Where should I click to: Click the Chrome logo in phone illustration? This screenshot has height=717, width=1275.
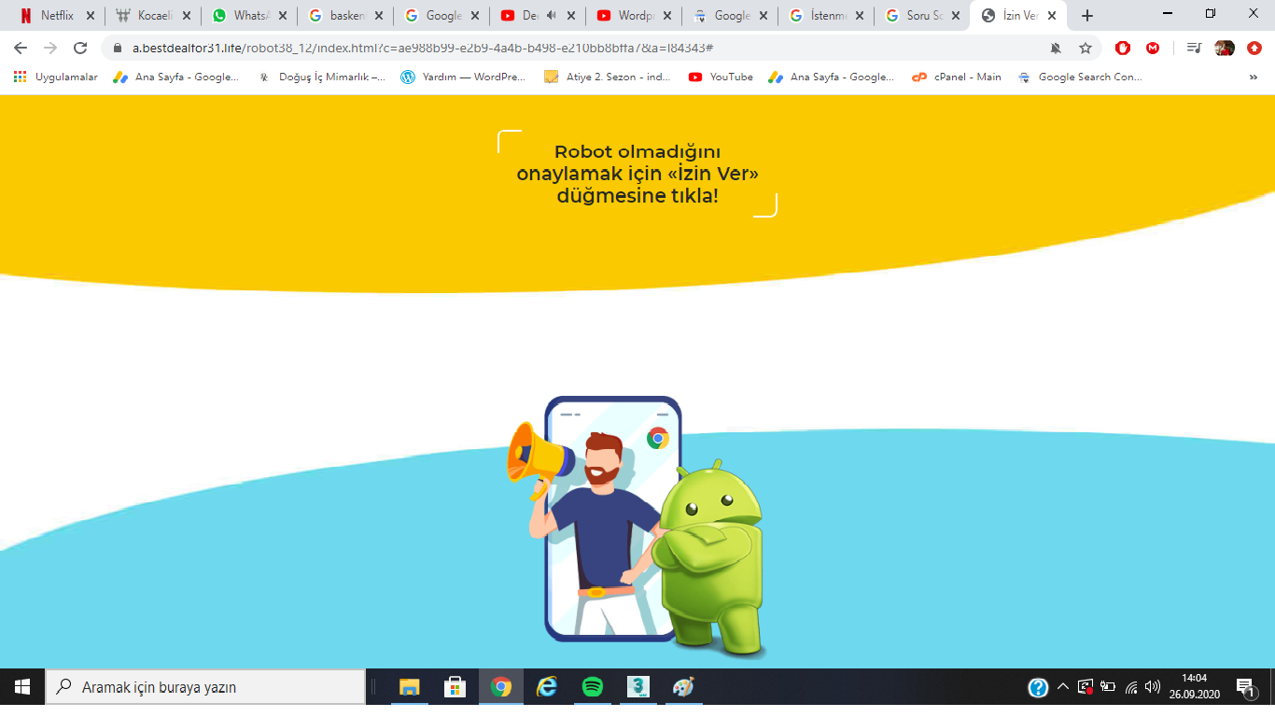pyautogui.click(x=658, y=438)
